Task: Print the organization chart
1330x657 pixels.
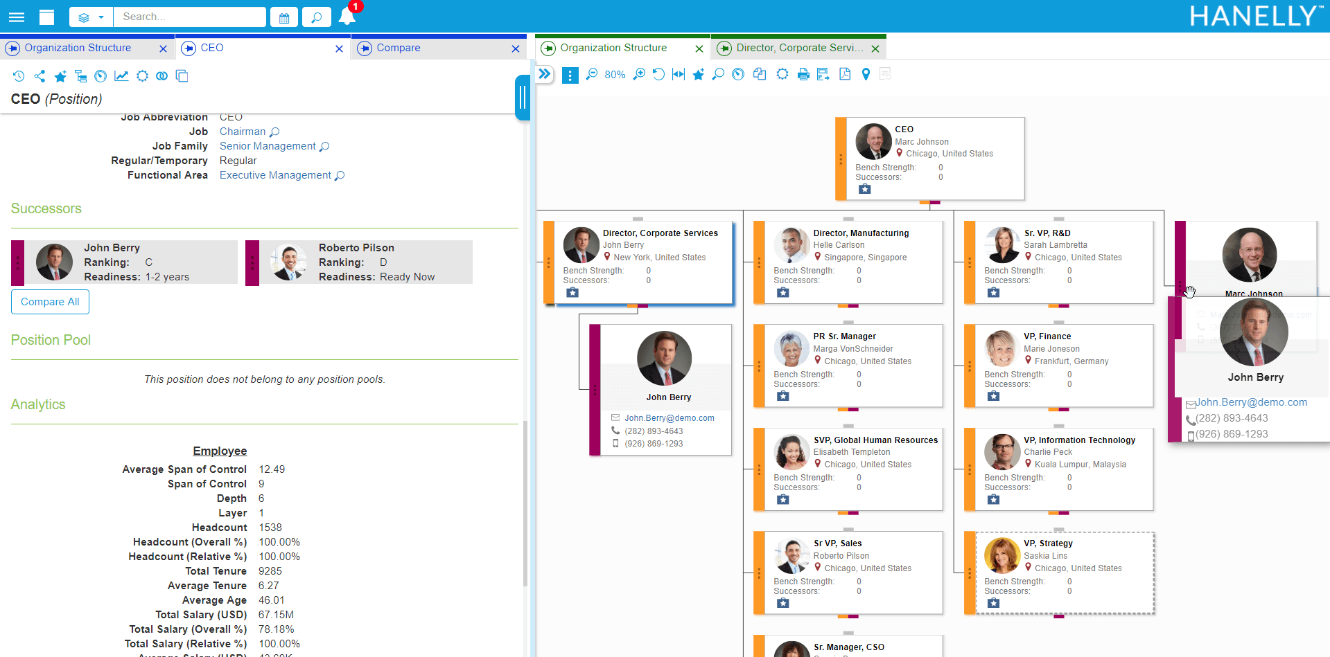Action: (803, 74)
